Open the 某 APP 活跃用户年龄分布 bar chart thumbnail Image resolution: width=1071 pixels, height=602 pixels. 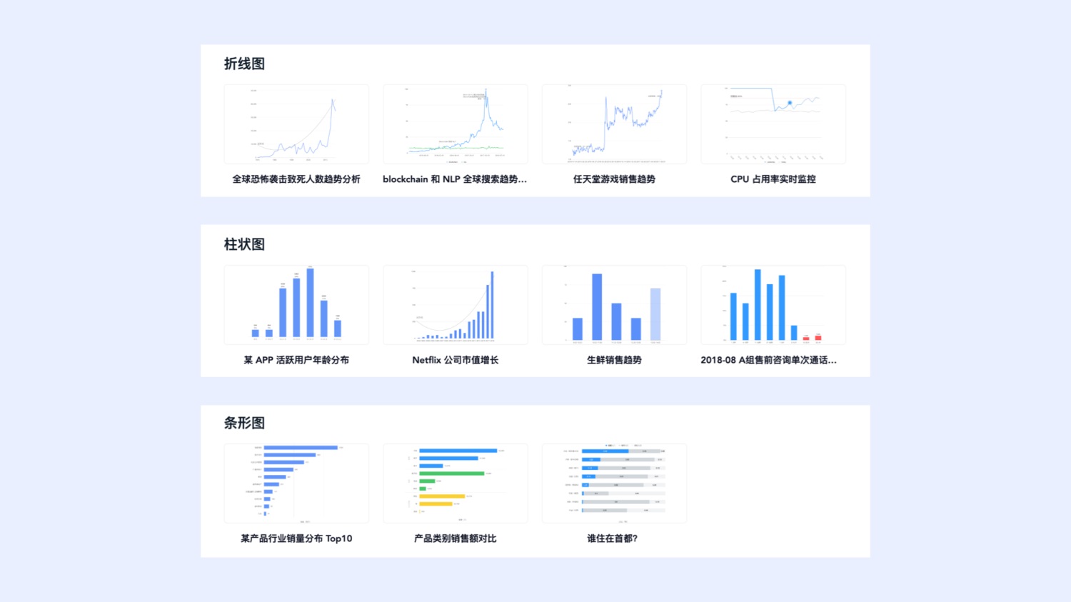[296, 305]
